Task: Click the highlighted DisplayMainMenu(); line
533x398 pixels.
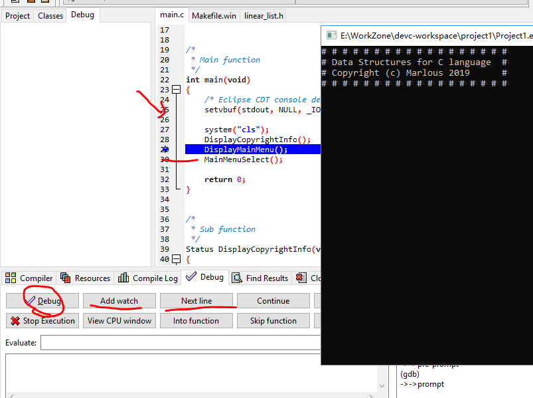Action: (x=253, y=149)
